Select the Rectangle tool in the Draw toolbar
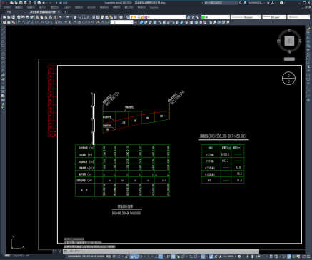This screenshot has height=260, width=312. coord(3,46)
